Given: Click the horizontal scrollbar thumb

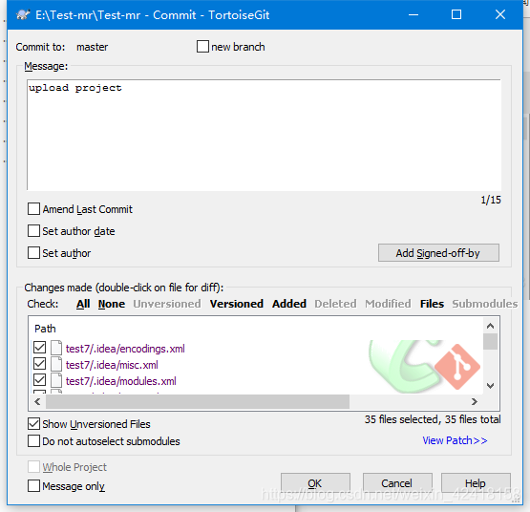Looking at the screenshot, I should [x=198, y=402].
